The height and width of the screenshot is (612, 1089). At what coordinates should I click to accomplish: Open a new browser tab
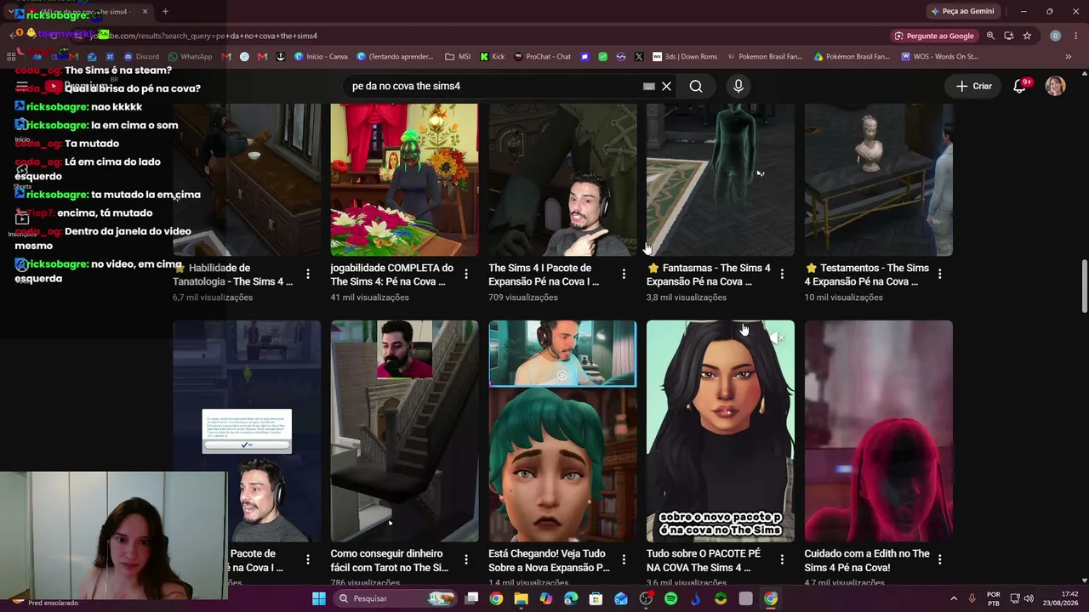(x=165, y=11)
